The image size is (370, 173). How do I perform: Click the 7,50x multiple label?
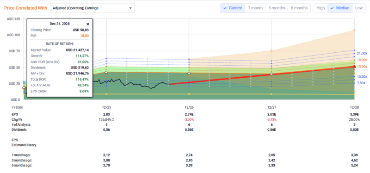click(x=361, y=83)
